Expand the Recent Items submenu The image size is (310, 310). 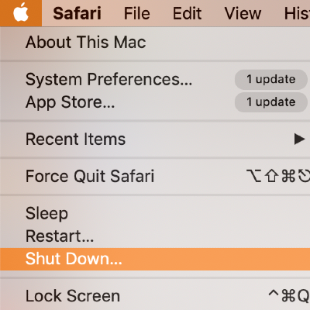155,139
